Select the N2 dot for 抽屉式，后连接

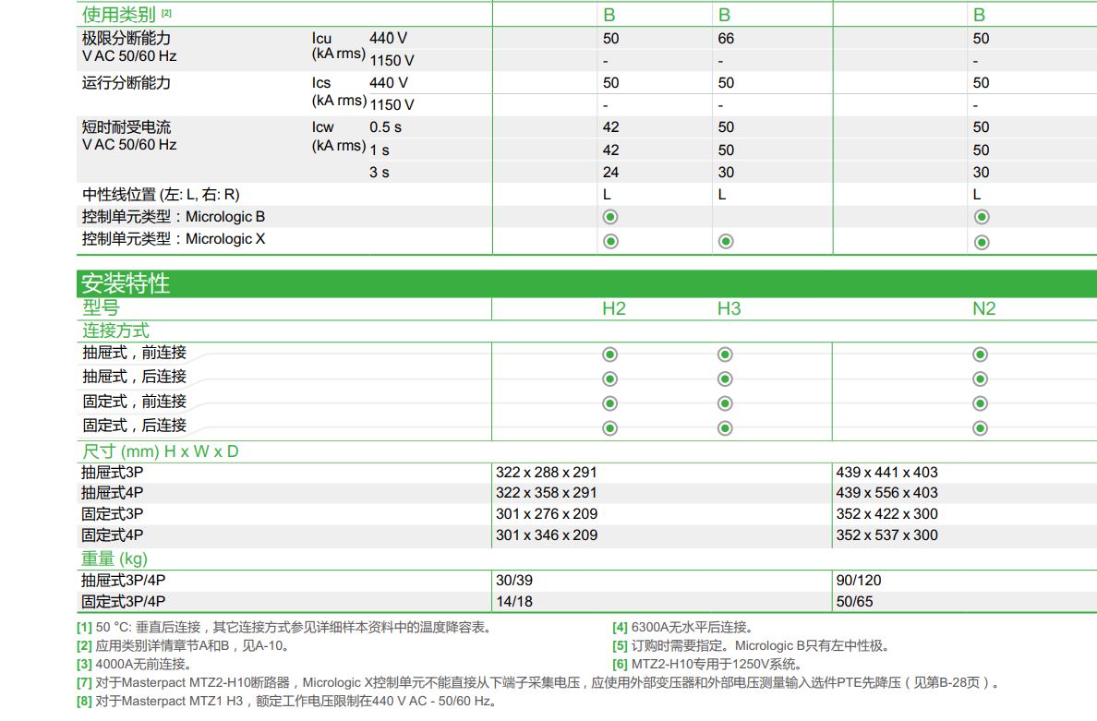click(980, 379)
